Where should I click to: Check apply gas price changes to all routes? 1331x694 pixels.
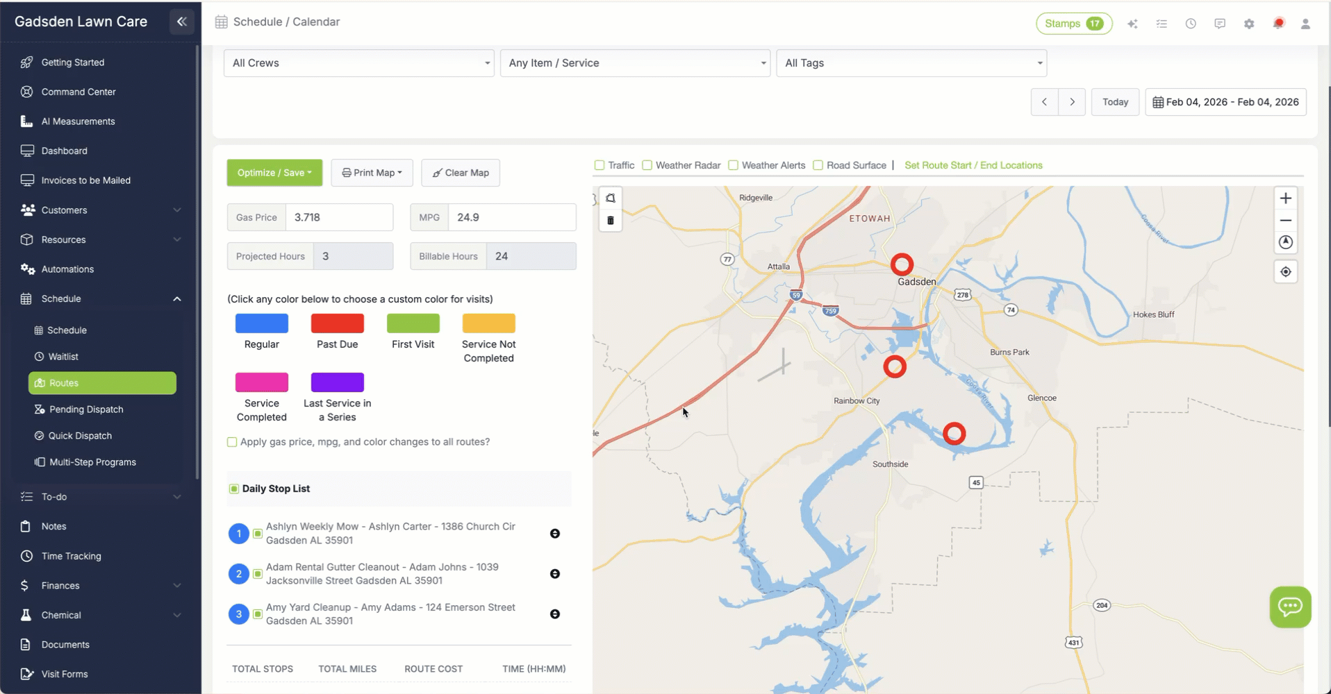point(231,441)
